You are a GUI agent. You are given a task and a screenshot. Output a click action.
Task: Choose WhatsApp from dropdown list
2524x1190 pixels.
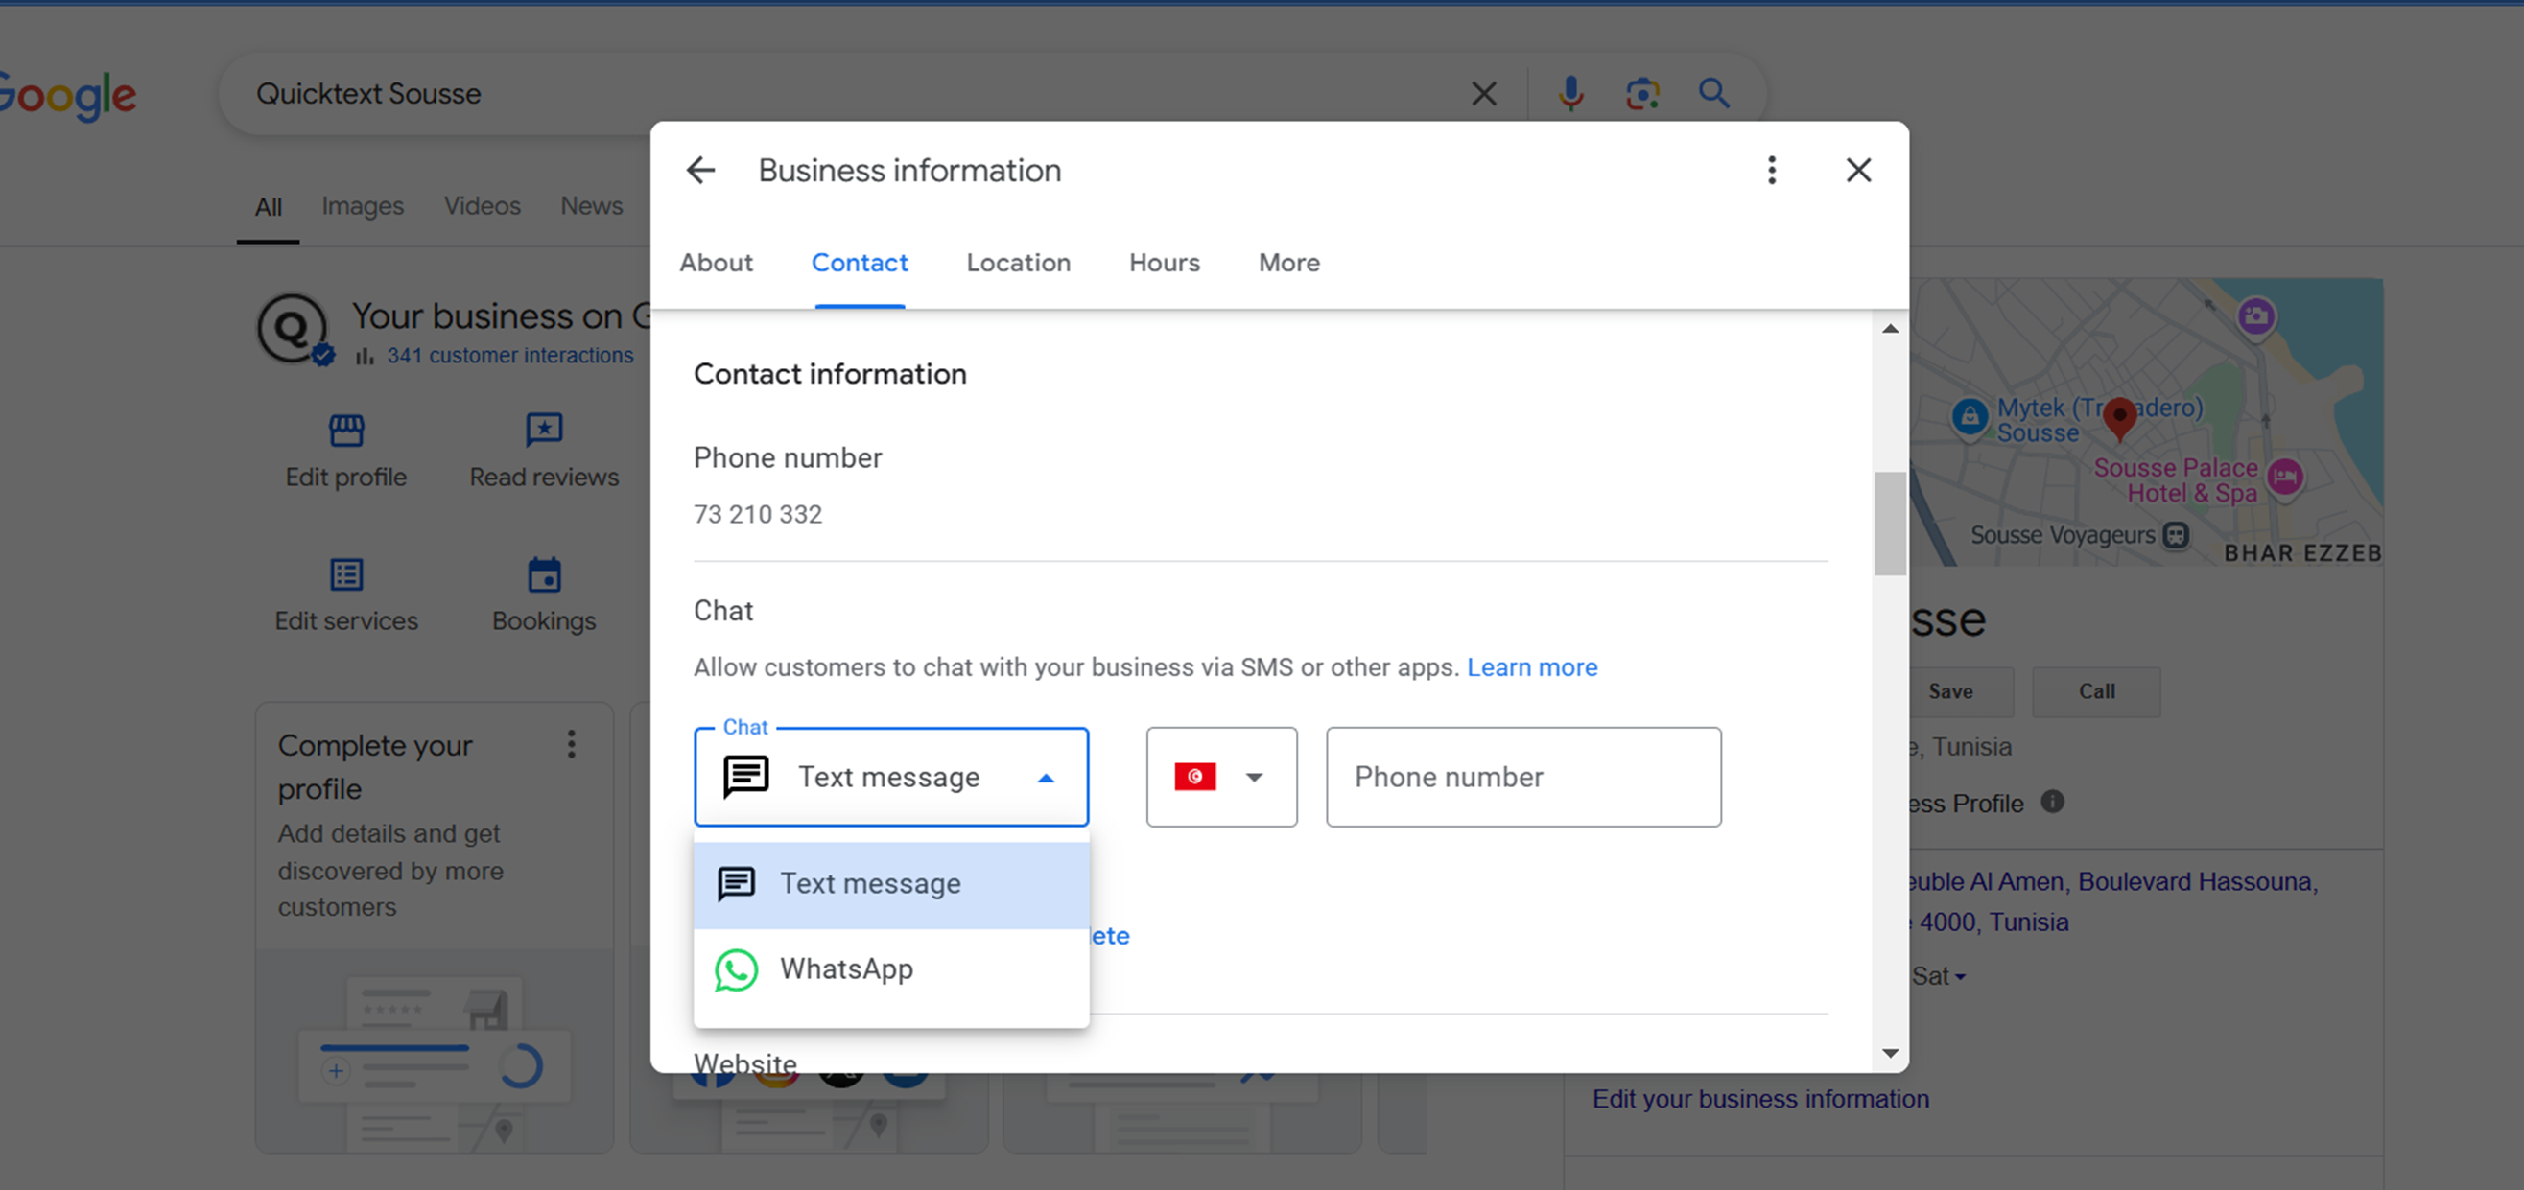(x=890, y=969)
